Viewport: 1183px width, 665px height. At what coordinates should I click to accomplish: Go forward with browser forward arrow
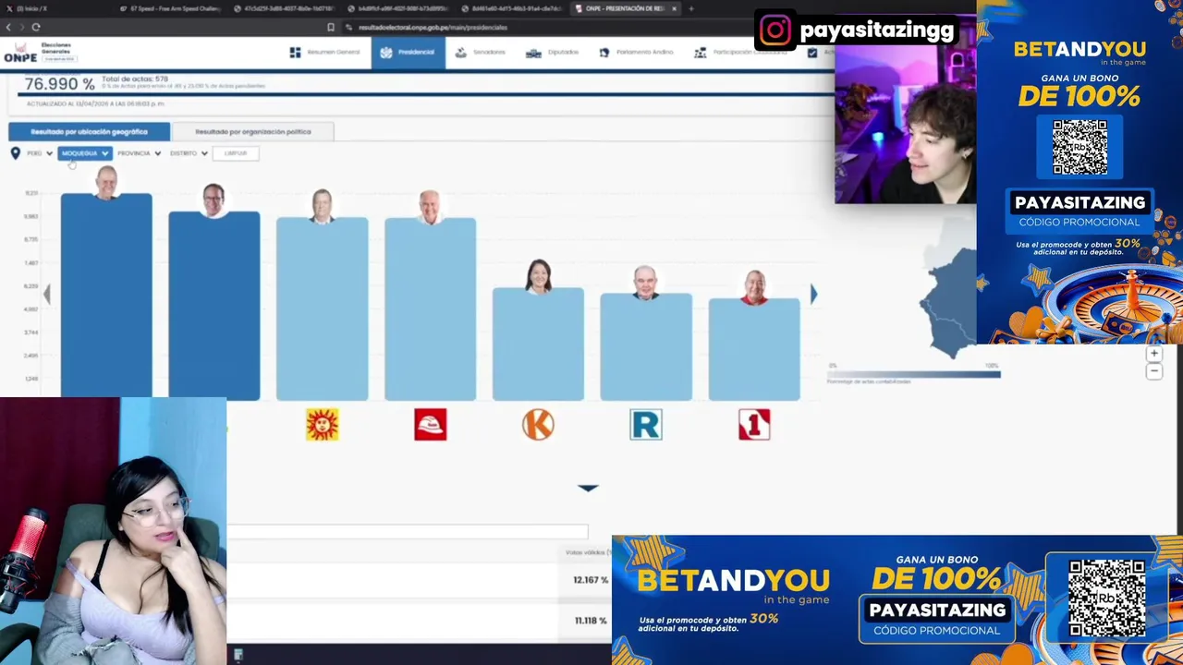pyautogui.click(x=22, y=27)
